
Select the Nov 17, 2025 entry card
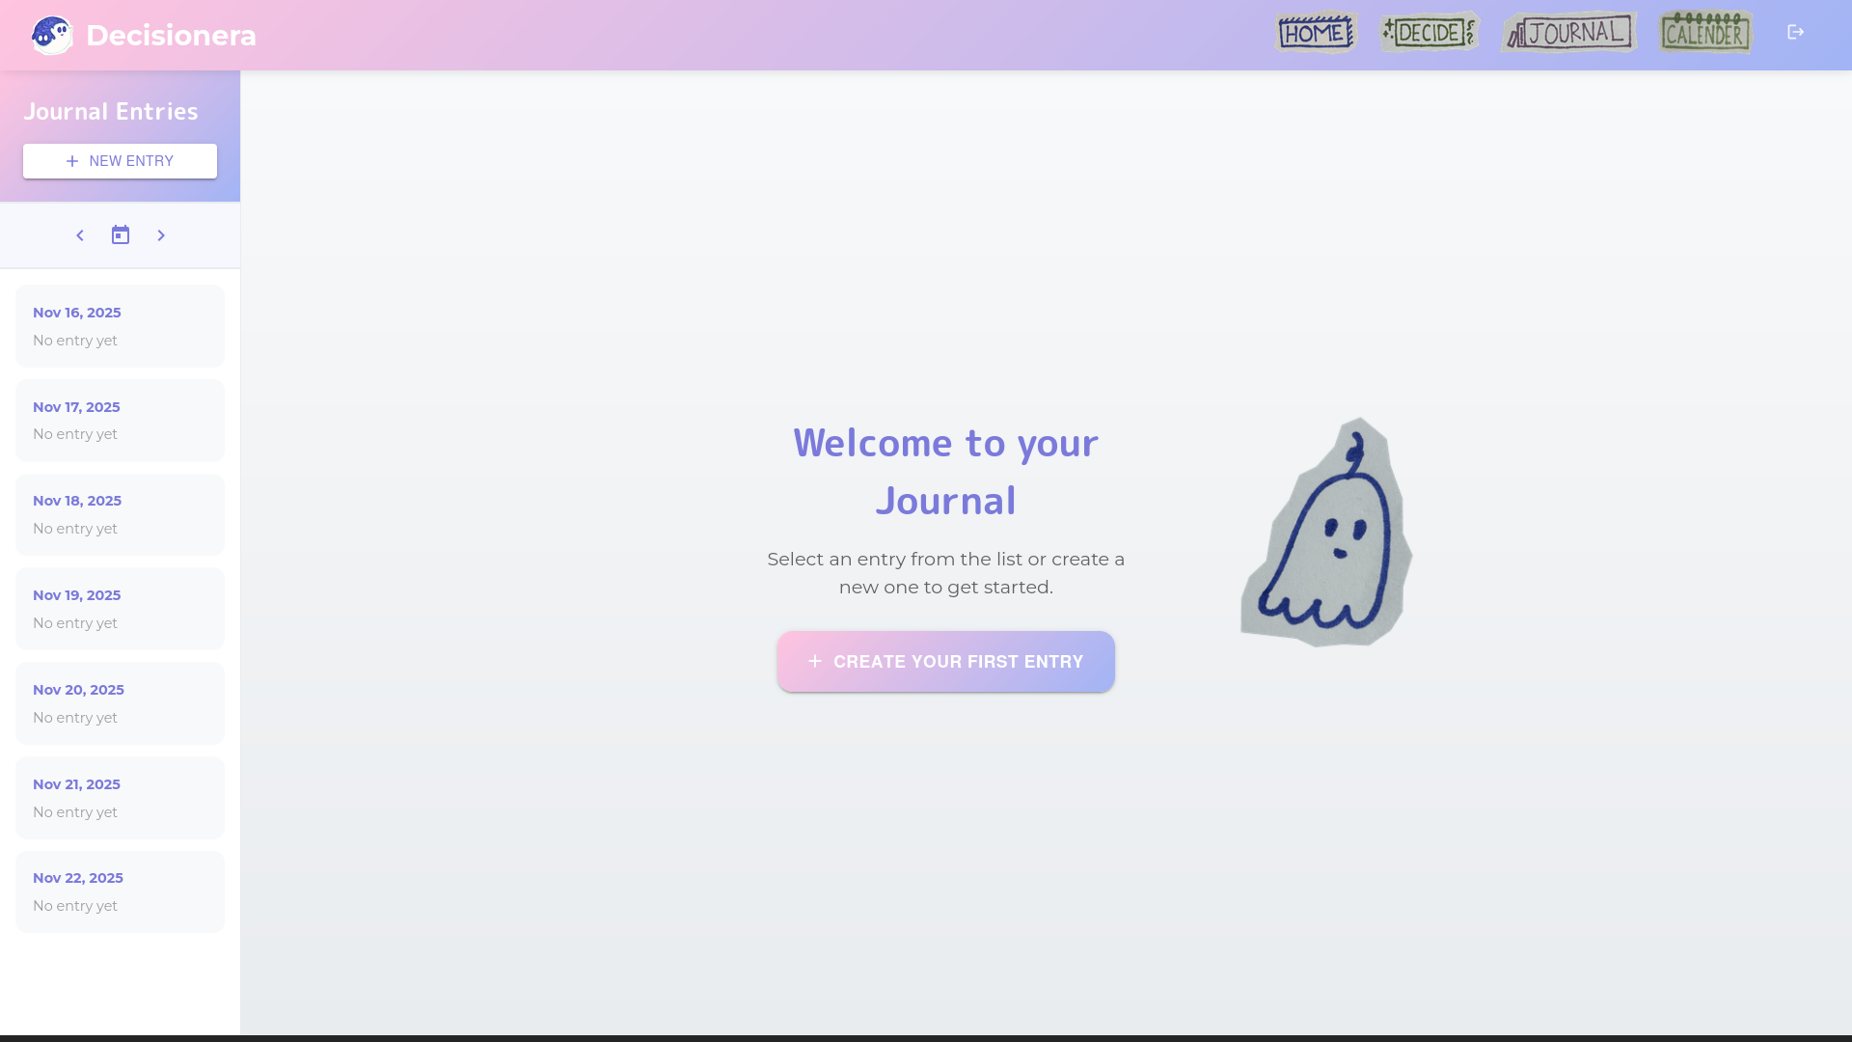click(x=120, y=421)
